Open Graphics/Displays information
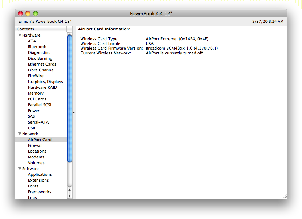The height and width of the screenshot is (219, 302). [x=45, y=82]
